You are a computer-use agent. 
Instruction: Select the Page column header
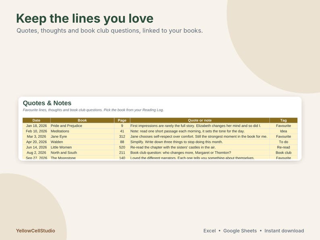point(122,120)
